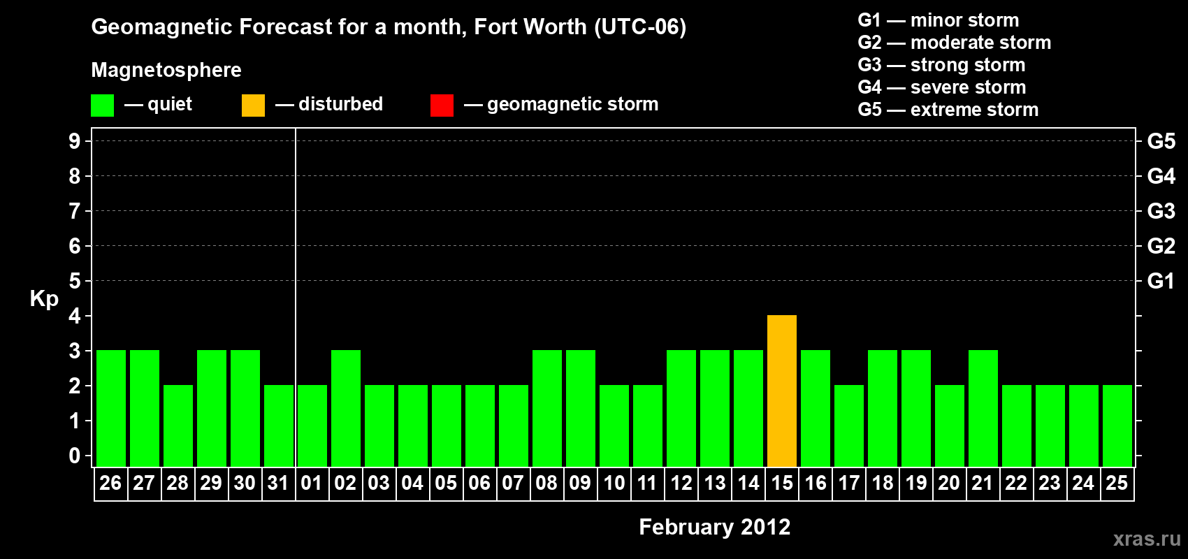Image resolution: width=1188 pixels, height=559 pixels.
Task: Click the green bar above day 12
Action: 681,408
